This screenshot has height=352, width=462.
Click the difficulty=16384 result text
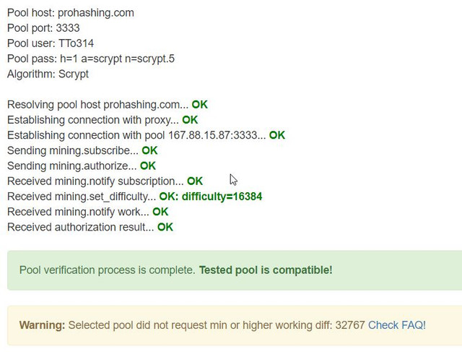[222, 197]
